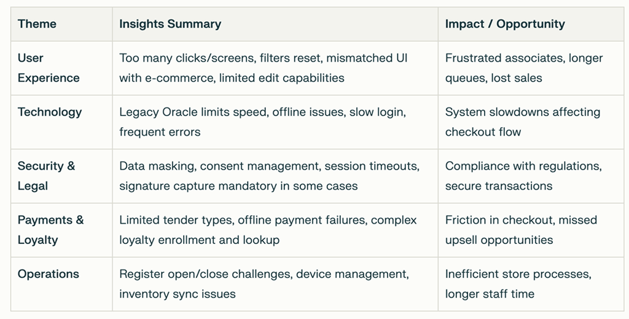
Task: Click the "Friction in checkout" impact cell
Action: click(x=521, y=229)
